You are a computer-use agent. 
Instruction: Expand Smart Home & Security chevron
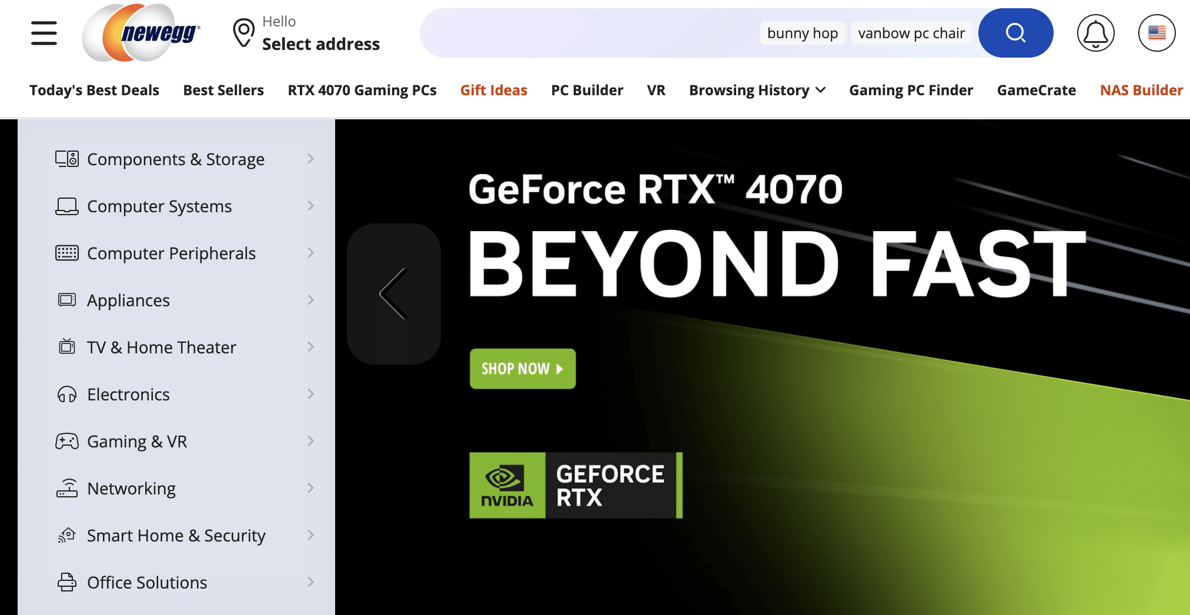pos(310,535)
